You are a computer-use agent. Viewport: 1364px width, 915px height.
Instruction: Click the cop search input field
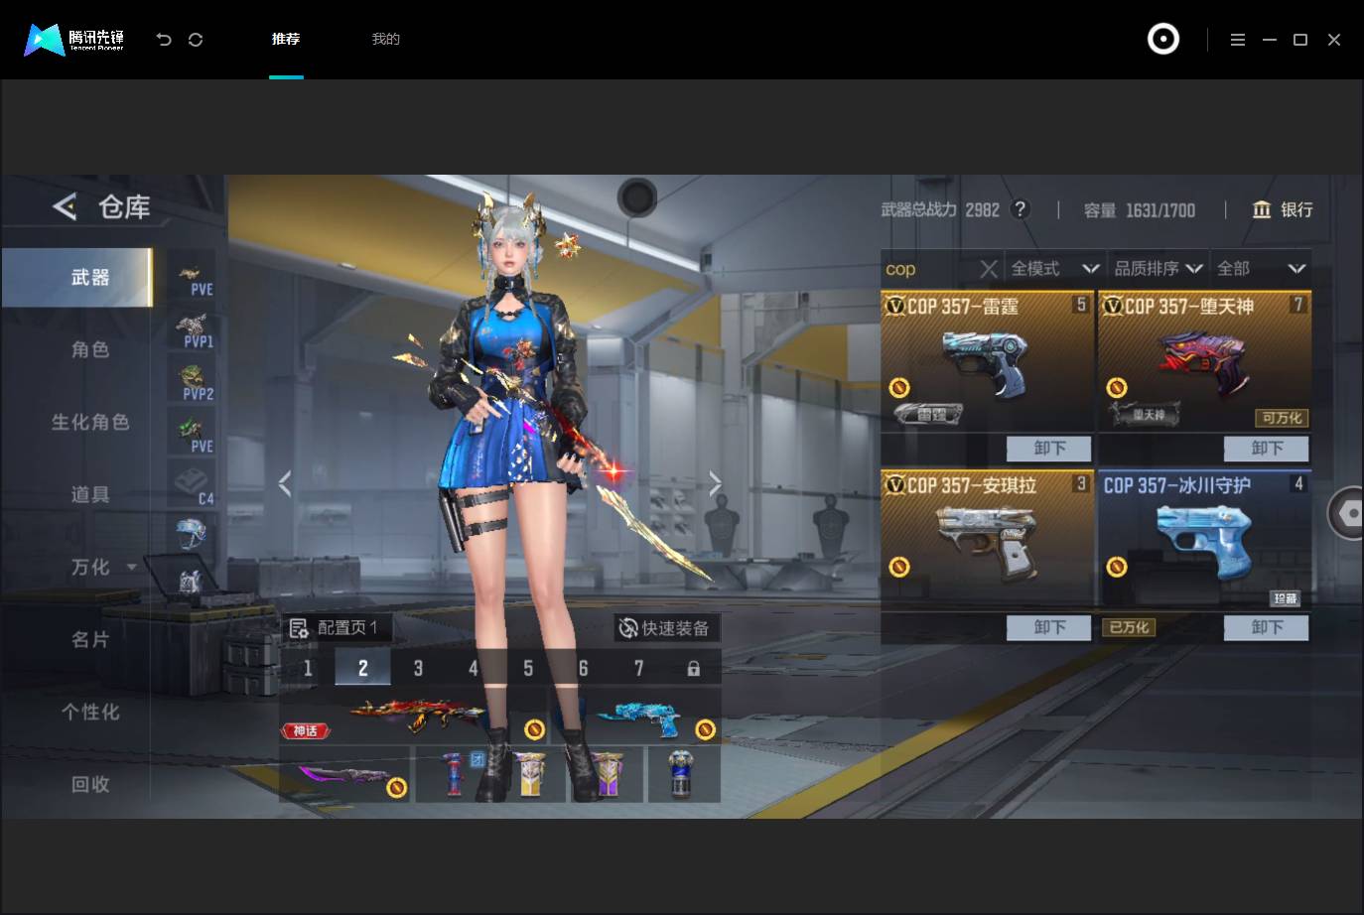[x=929, y=269]
